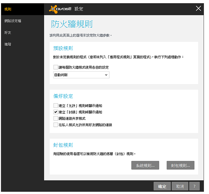Toggle 網路連線共享模式 checkbox

(x=56, y=118)
